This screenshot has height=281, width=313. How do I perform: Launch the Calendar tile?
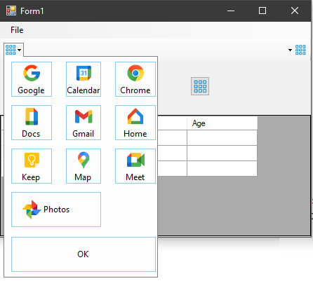coord(84,79)
